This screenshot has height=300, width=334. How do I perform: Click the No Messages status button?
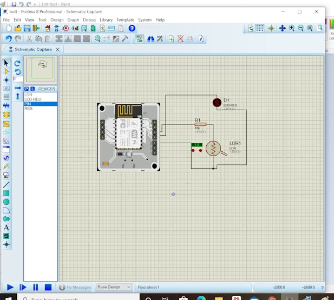pyautogui.click(x=75, y=287)
